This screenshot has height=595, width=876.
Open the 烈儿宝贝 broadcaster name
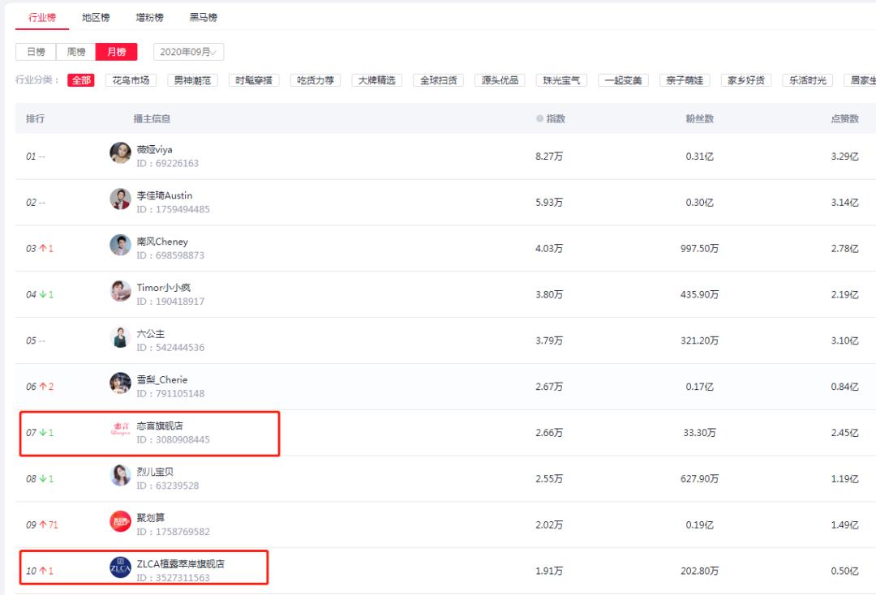click(x=155, y=472)
